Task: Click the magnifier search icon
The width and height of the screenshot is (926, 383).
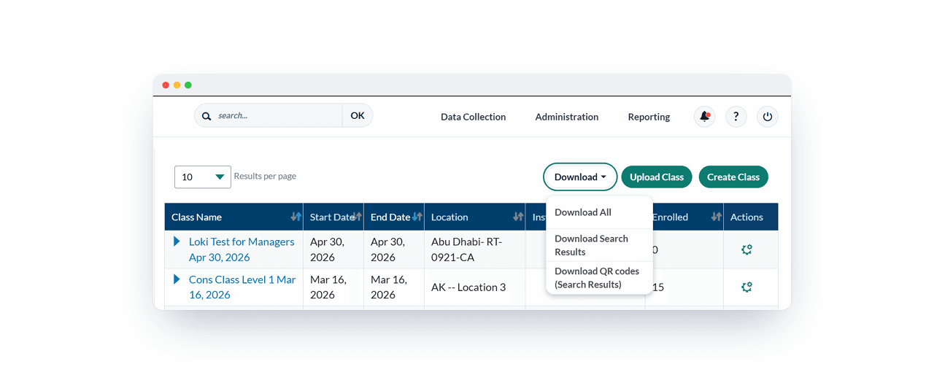Action: (x=207, y=116)
